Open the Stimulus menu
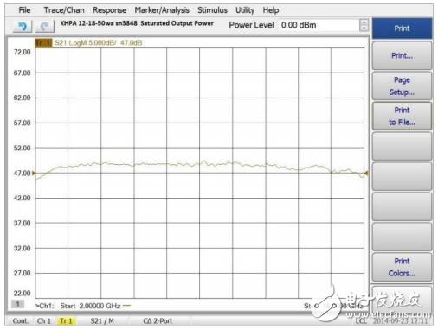The height and width of the screenshot is (329, 438). (x=212, y=10)
